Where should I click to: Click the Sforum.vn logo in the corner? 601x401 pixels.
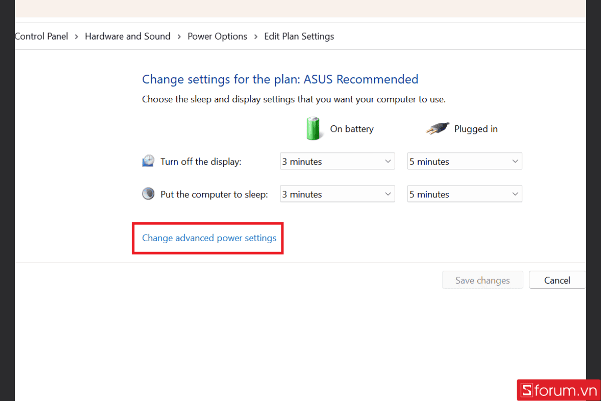558,390
